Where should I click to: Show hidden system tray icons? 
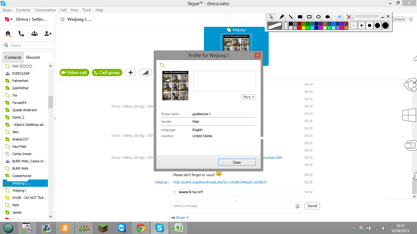point(354,228)
